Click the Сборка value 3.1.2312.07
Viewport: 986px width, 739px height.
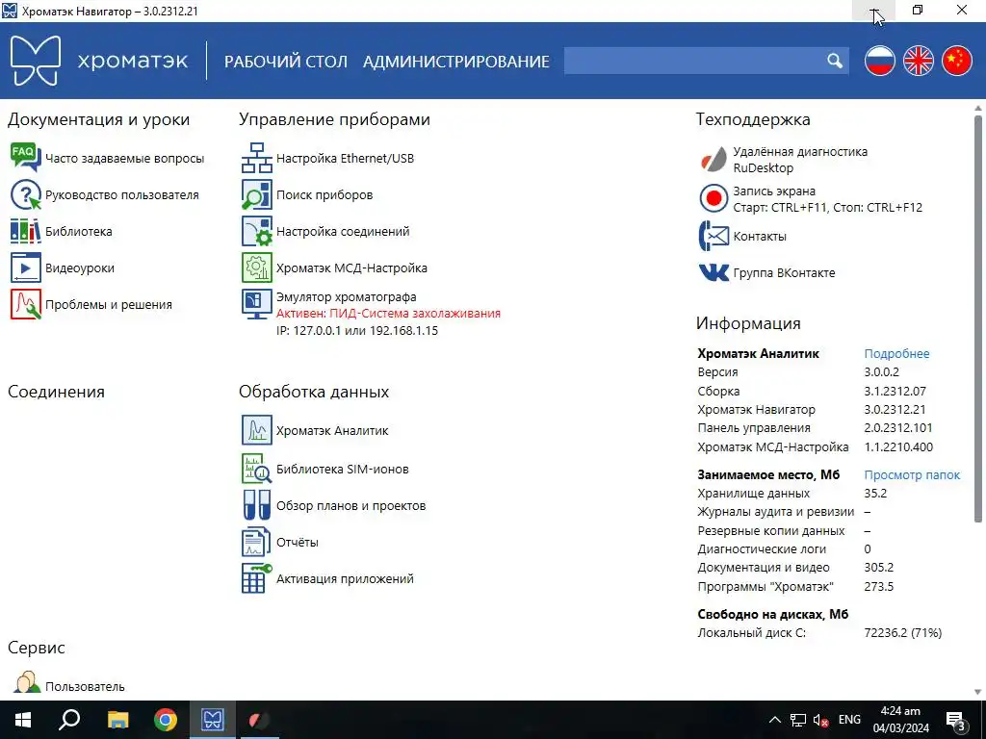pos(895,391)
